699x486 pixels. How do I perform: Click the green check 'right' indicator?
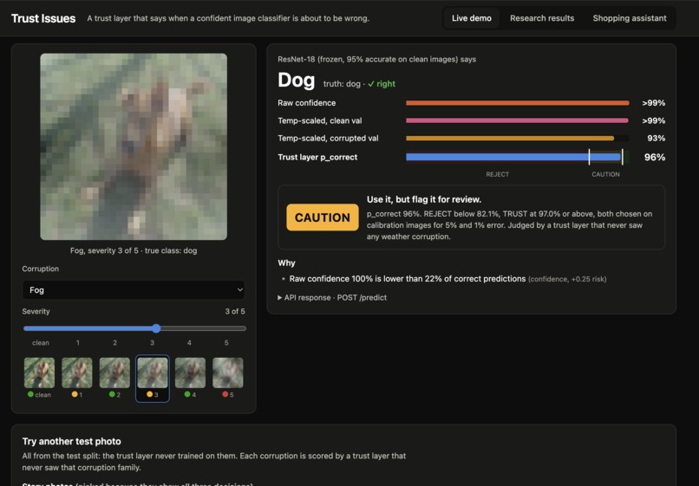pos(381,84)
